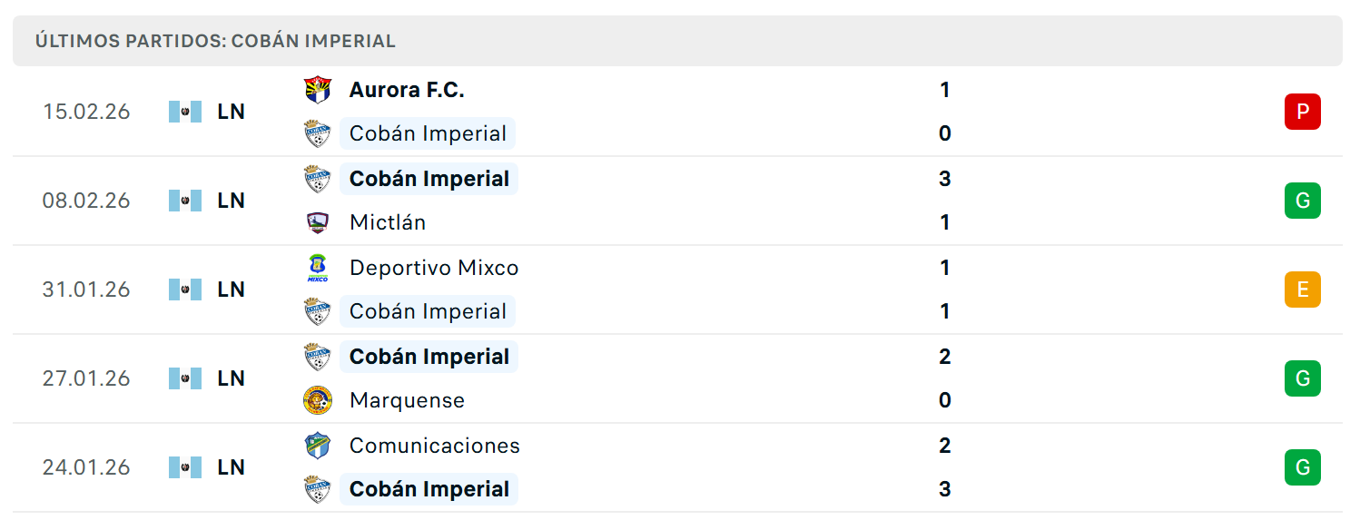
Task: Click Cobán Imperial crest in 08.02.26 match
Action: click(x=317, y=179)
